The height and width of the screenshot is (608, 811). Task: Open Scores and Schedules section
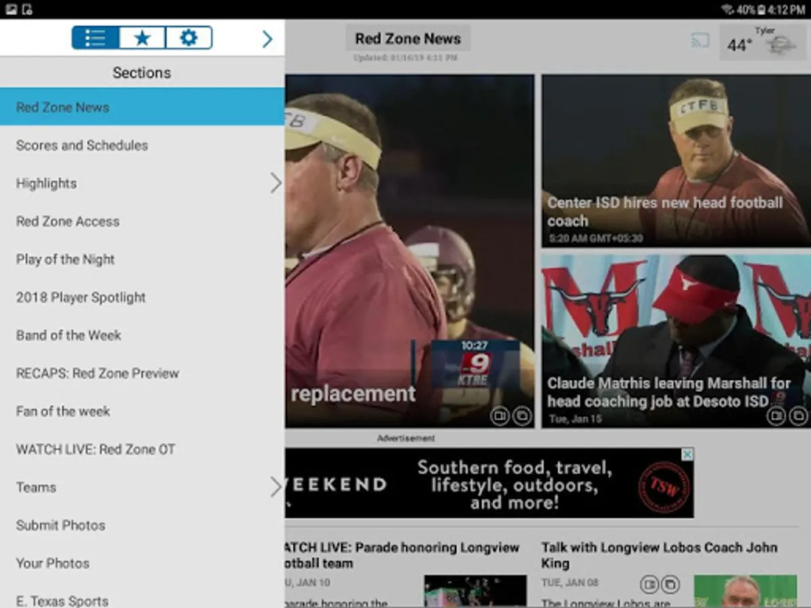coord(142,145)
